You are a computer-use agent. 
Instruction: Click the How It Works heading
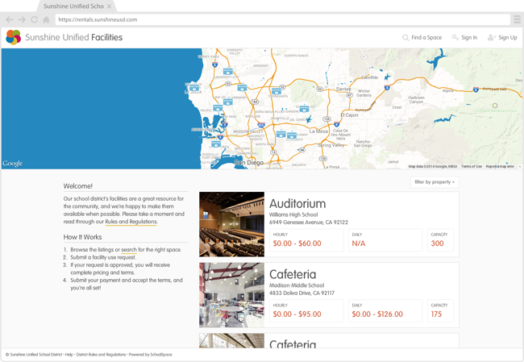click(x=82, y=237)
